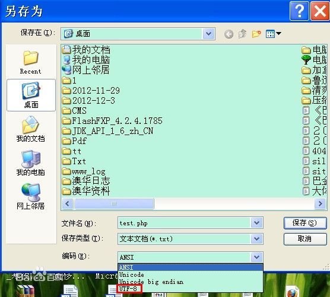Choose UTF-8 from the encoding list
This screenshot has height=297, width=330.
(128, 289)
